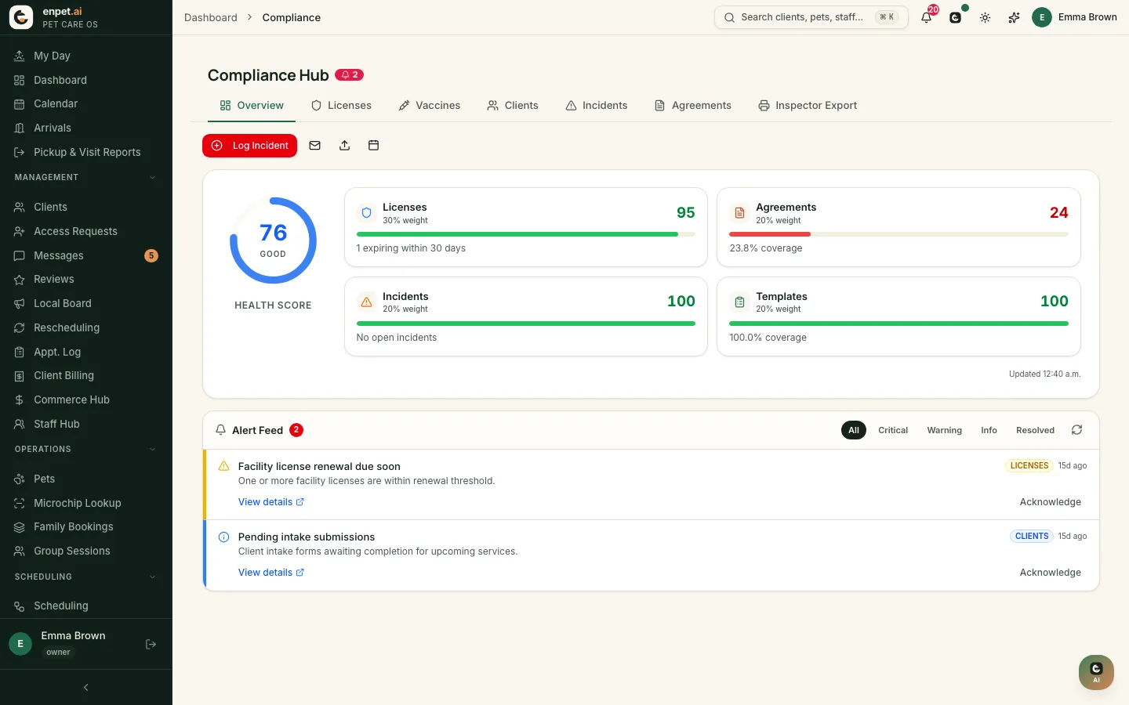Screen dimensions: 1129x705
Task: Click the Templates clipboard icon in score card
Action: 739,302
